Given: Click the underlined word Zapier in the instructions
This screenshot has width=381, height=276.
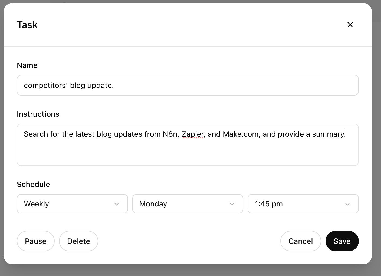Looking at the screenshot, I should 193,134.
